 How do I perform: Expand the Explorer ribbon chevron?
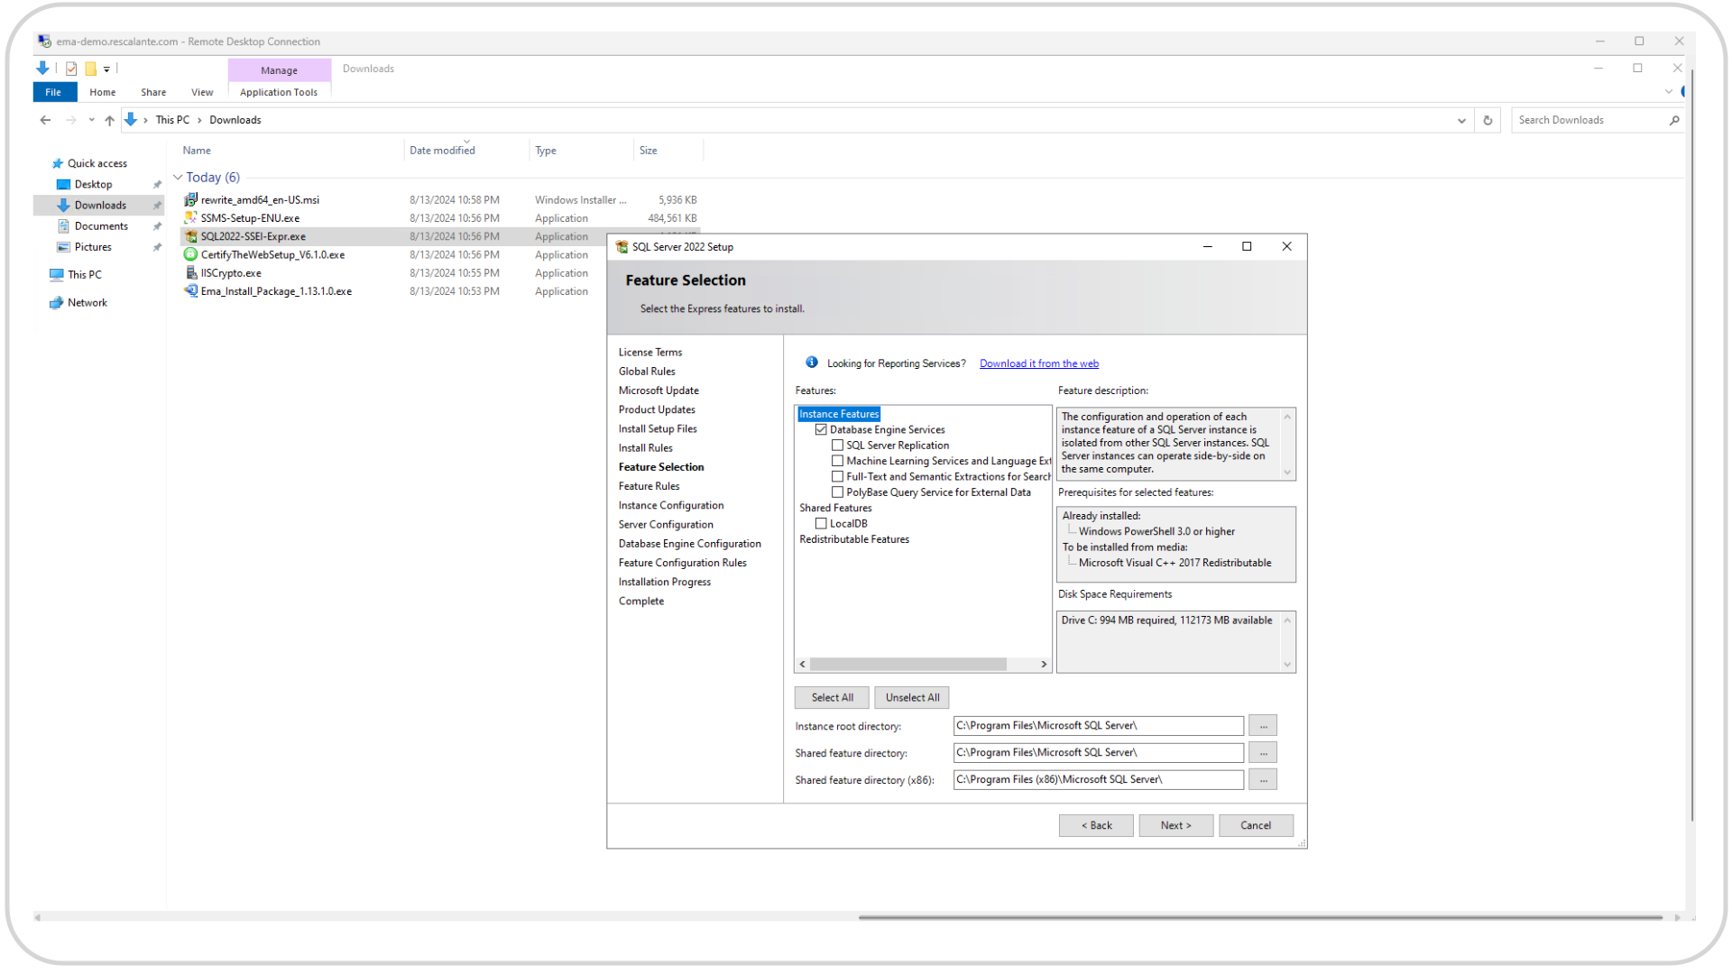click(1668, 91)
